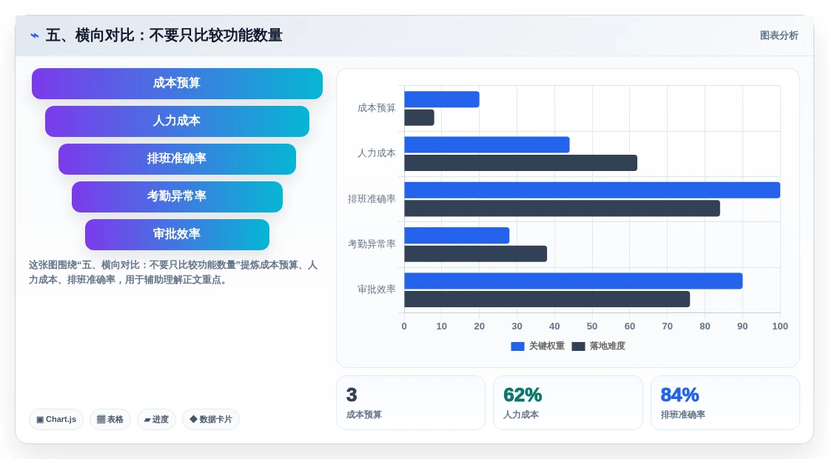This screenshot has height=459, width=829.
Task: Open the 84% 排班准确率 stat card
Action: [725, 403]
